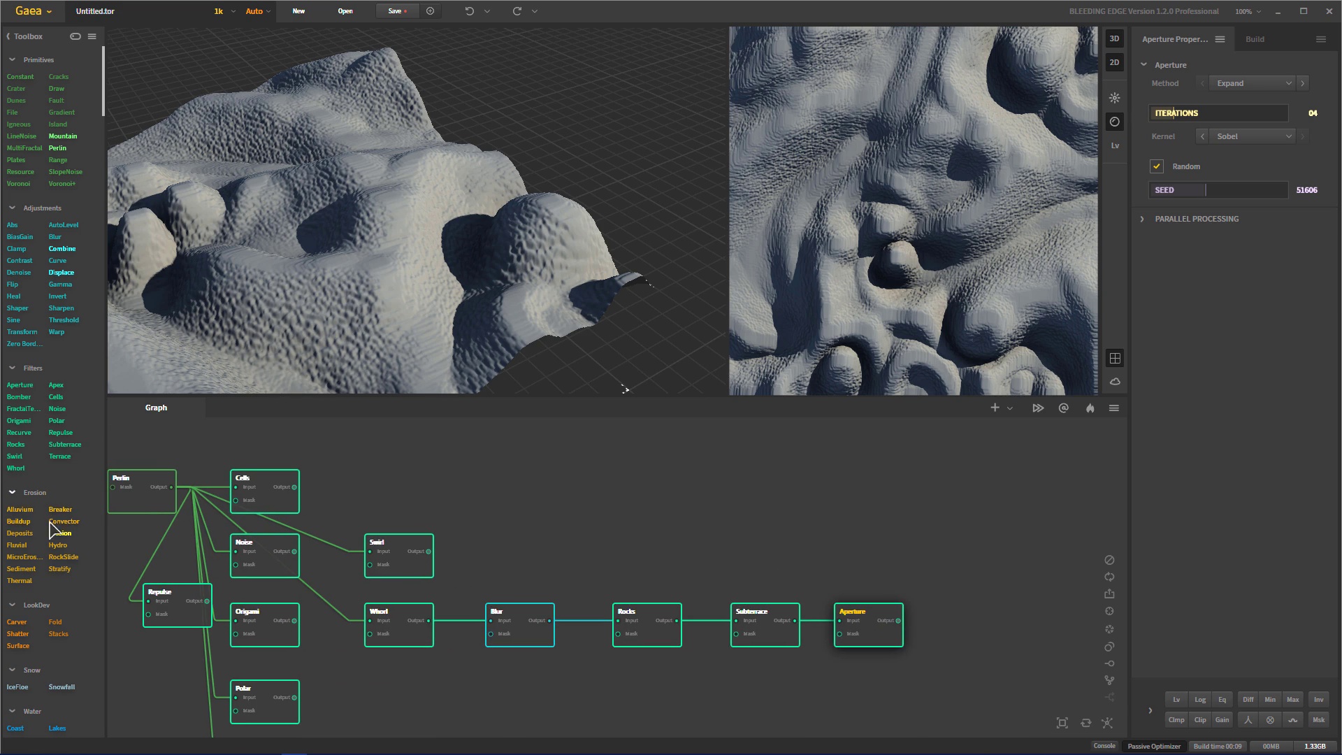
Task: Click the bypass (slashed circle) node icon
Action: (1109, 561)
